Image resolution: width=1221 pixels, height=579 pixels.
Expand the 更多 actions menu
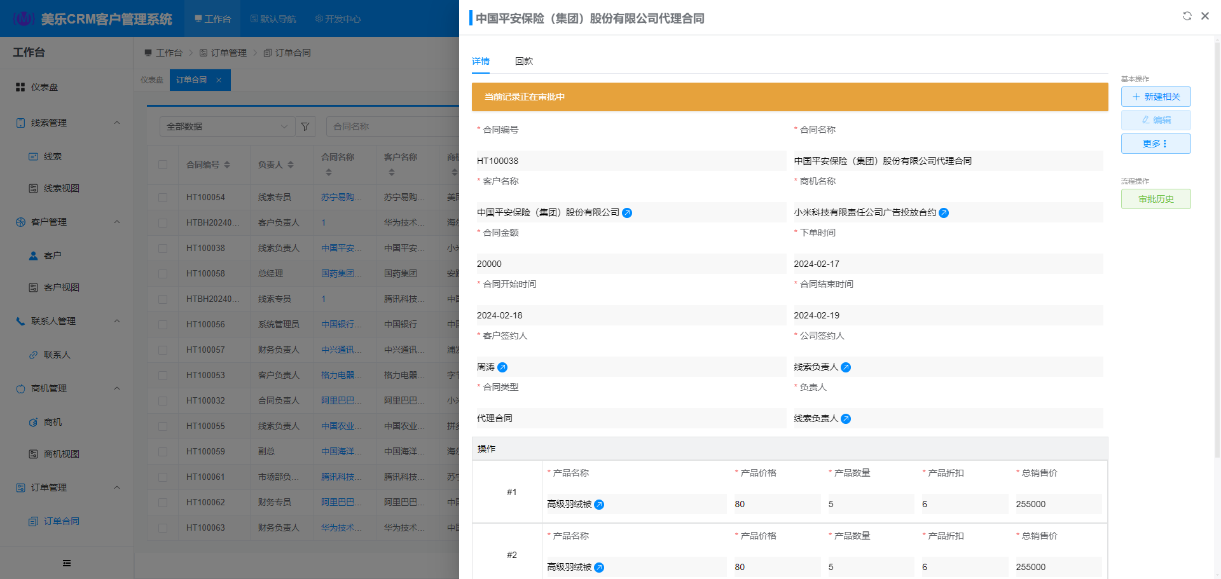pos(1155,144)
